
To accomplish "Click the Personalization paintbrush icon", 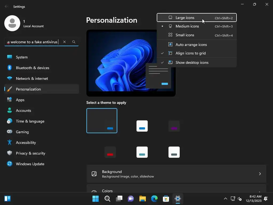I will pyautogui.click(x=10, y=89).
